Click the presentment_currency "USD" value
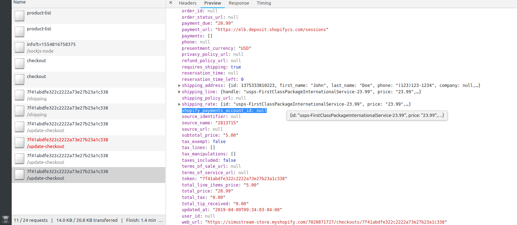517x225 pixels. tap(245, 48)
